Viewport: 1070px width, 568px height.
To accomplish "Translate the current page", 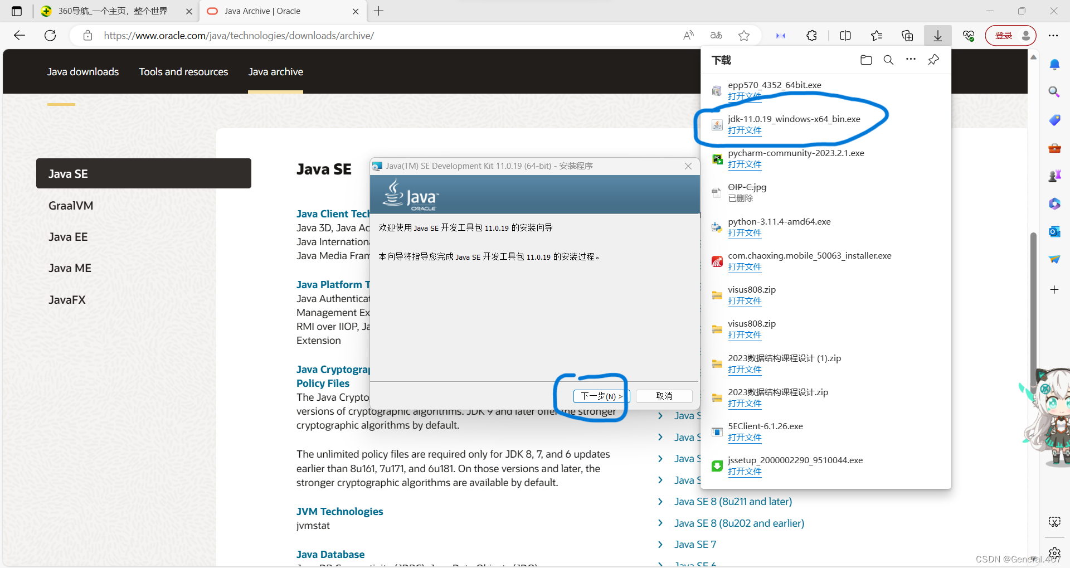I will click(716, 35).
